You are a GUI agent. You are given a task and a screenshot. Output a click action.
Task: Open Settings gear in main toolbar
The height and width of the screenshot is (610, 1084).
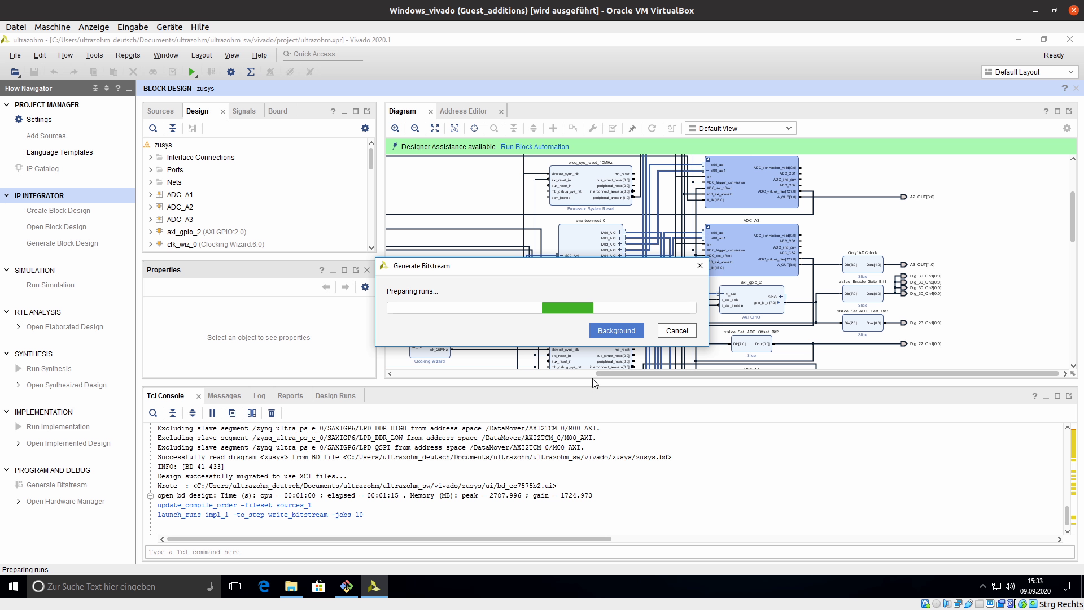coord(230,72)
